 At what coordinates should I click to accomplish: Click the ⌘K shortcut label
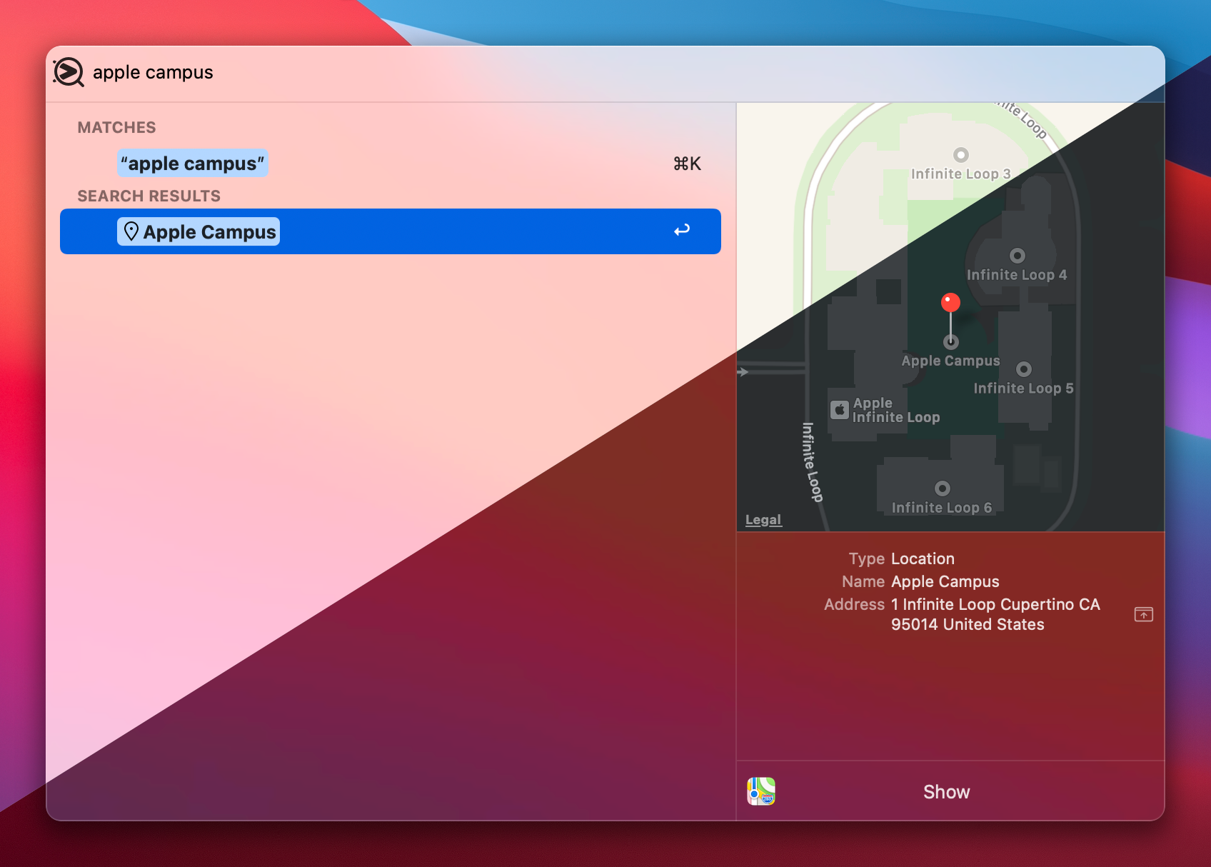tap(687, 164)
